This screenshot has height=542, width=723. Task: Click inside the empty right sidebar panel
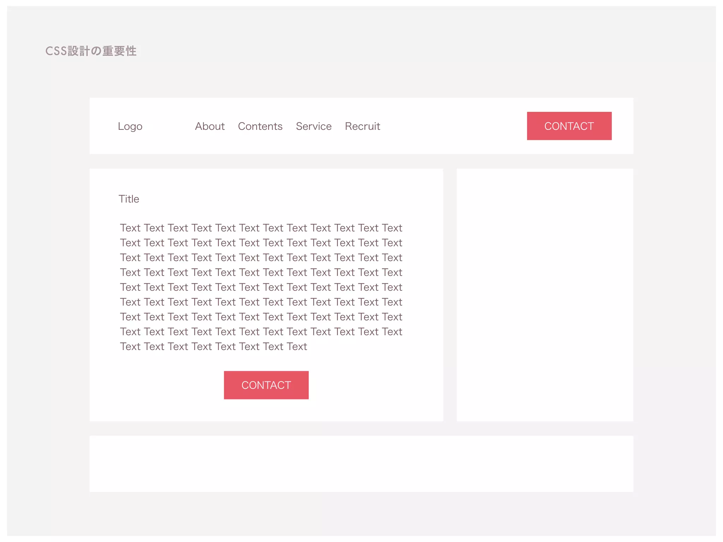pyautogui.click(x=545, y=295)
